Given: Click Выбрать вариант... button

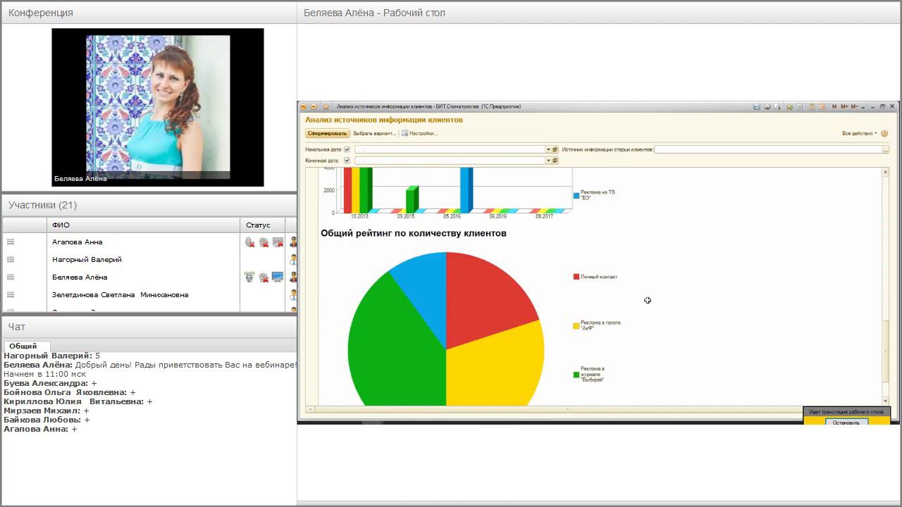Looking at the screenshot, I should (375, 133).
